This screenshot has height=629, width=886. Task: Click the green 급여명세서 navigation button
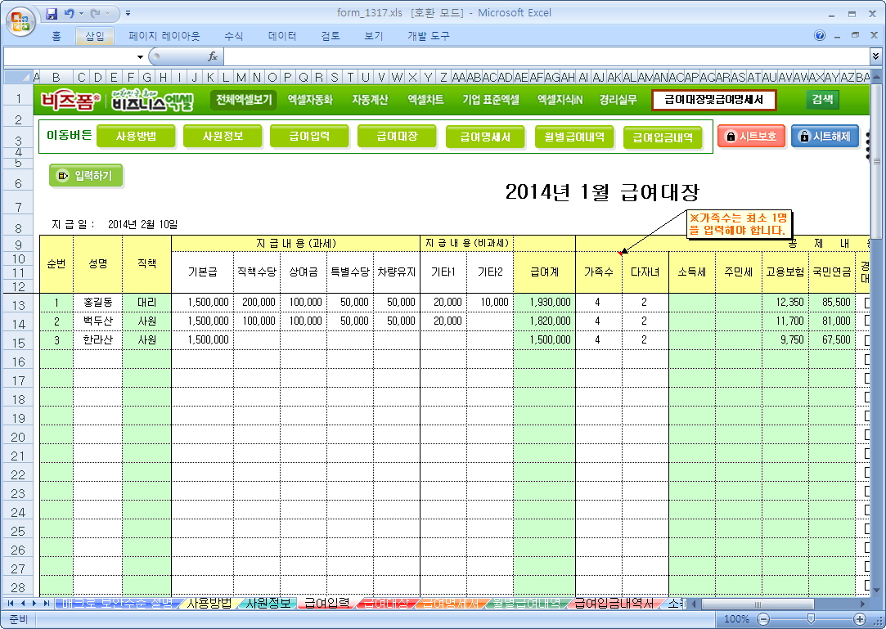click(486, 137)
